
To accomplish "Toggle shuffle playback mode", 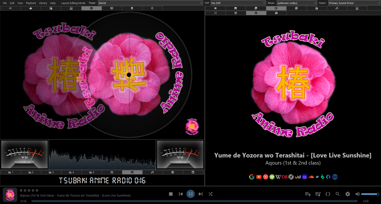I will [x=210, y=194].
